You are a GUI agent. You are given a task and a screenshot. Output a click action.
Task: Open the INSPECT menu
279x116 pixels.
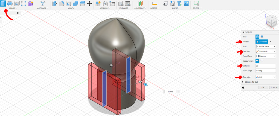(x=154, y=8)
